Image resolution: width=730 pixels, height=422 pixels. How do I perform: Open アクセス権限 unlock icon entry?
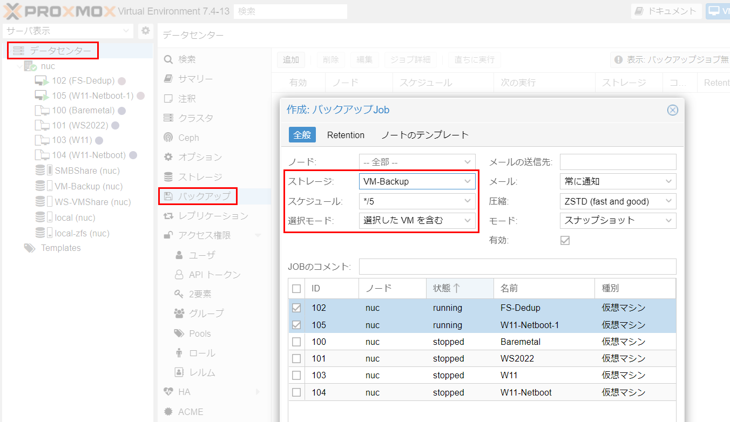[x=214, y=235]
